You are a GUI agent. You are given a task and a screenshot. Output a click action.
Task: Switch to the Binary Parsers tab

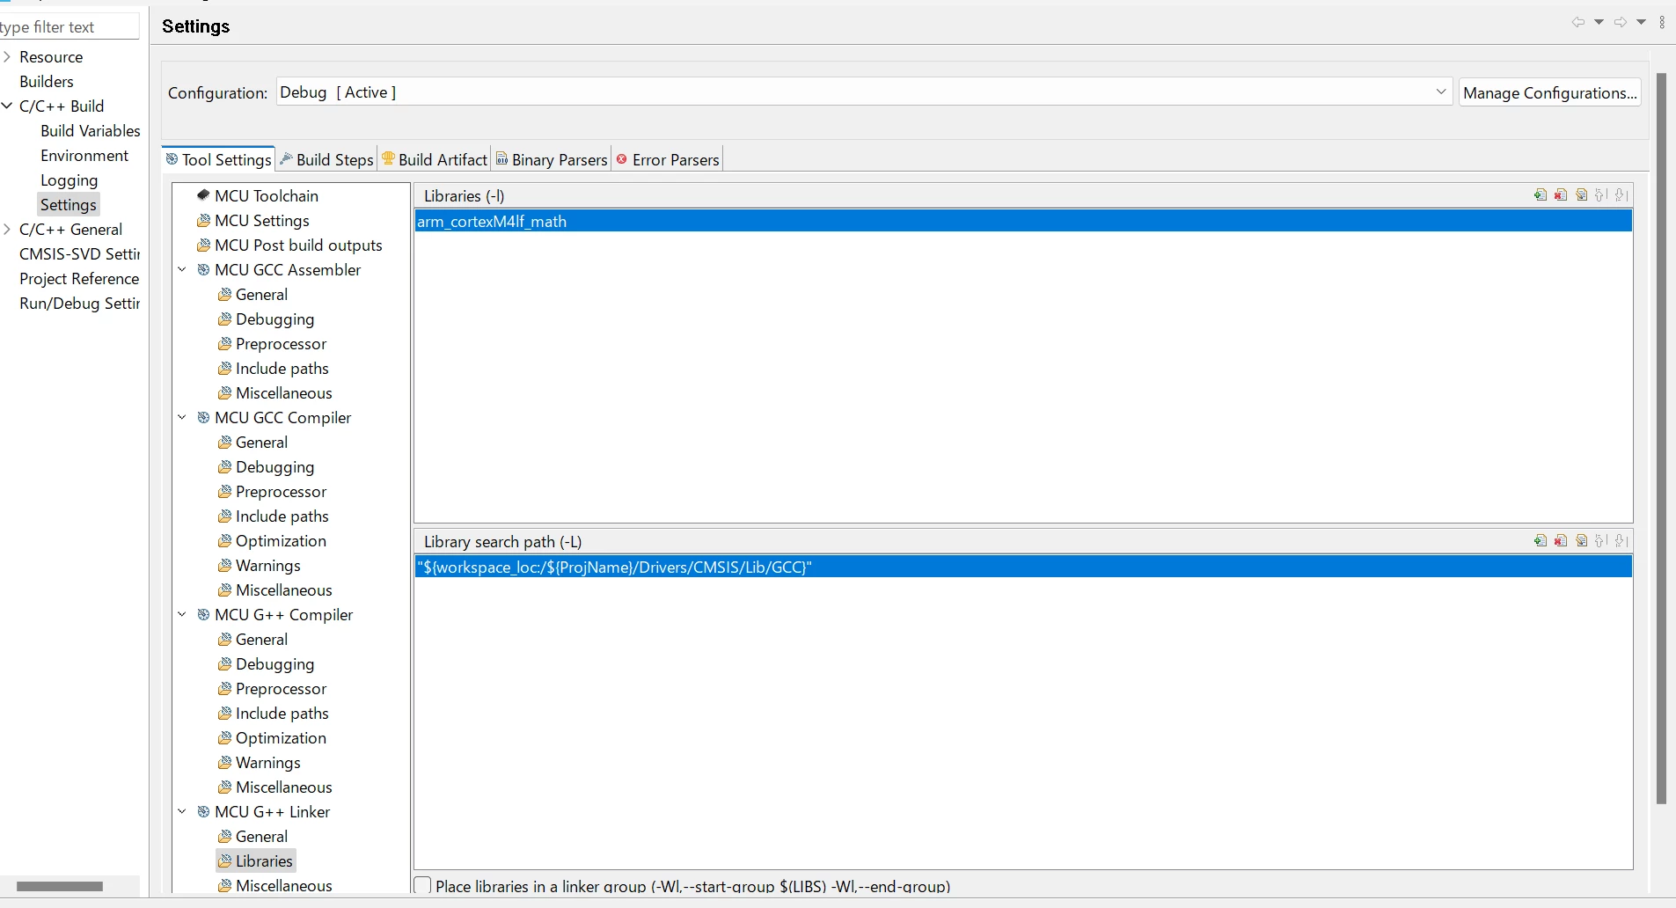552,159
